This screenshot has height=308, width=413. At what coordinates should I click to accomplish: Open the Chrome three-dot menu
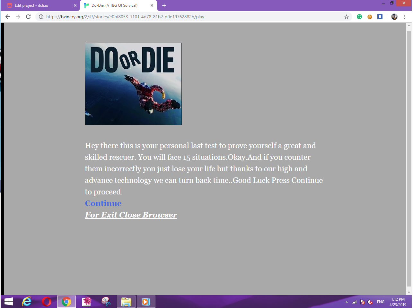(x=405, y=17)
